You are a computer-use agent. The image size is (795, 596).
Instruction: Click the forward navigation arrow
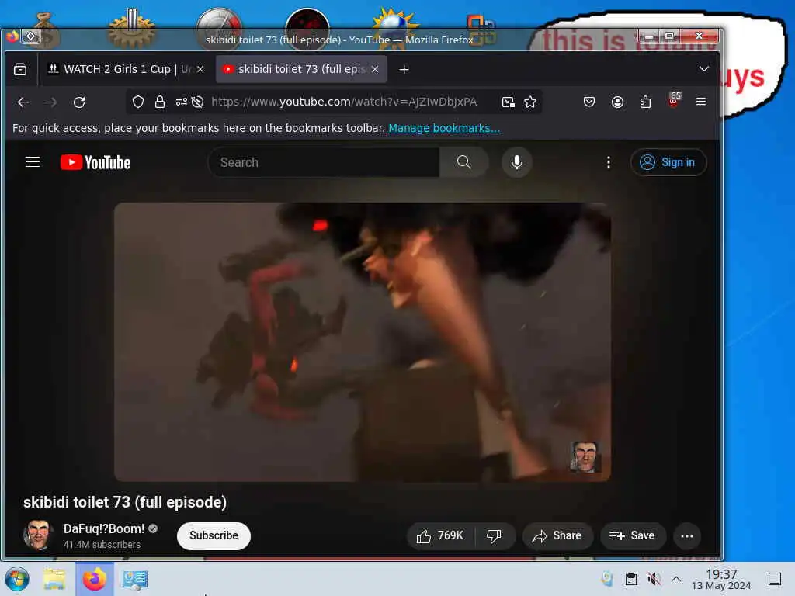click(x=50, y=102)
